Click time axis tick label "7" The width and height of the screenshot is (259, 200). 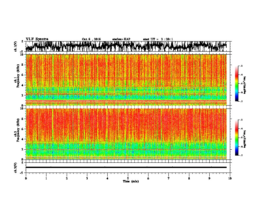(169, 178)
